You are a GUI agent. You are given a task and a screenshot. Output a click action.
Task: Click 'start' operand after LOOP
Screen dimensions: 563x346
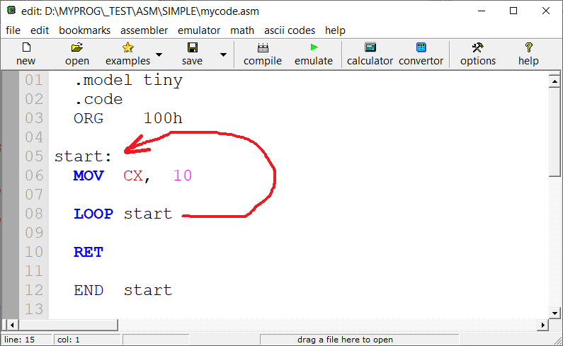tap(148, 214)
